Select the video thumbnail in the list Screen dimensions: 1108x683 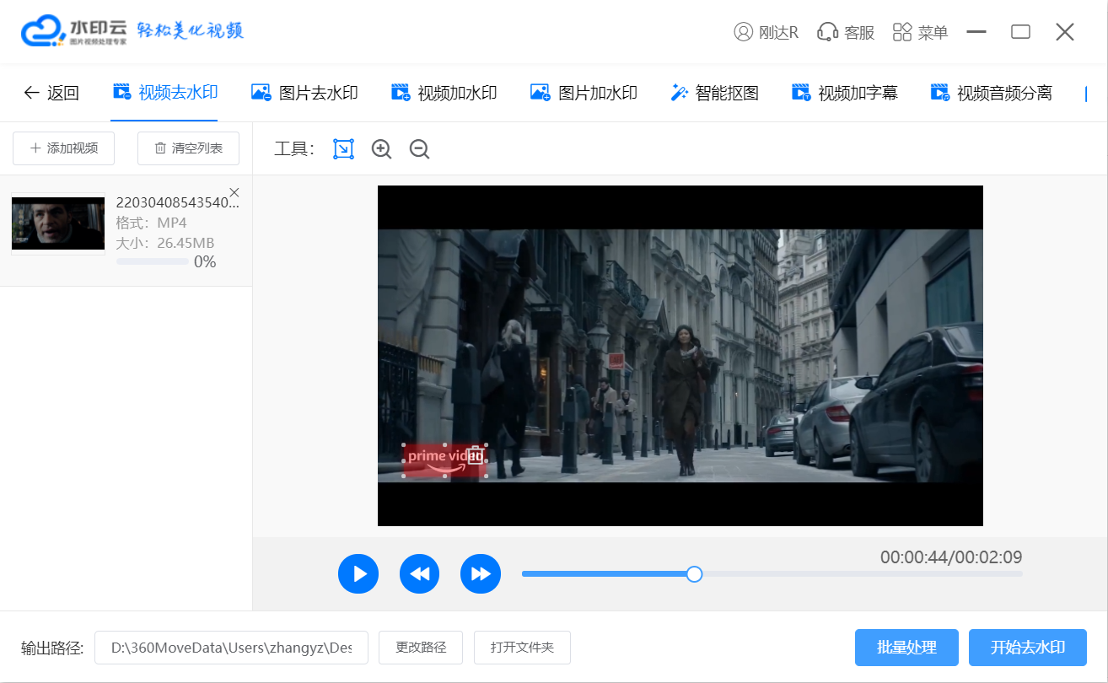point(58,223)
